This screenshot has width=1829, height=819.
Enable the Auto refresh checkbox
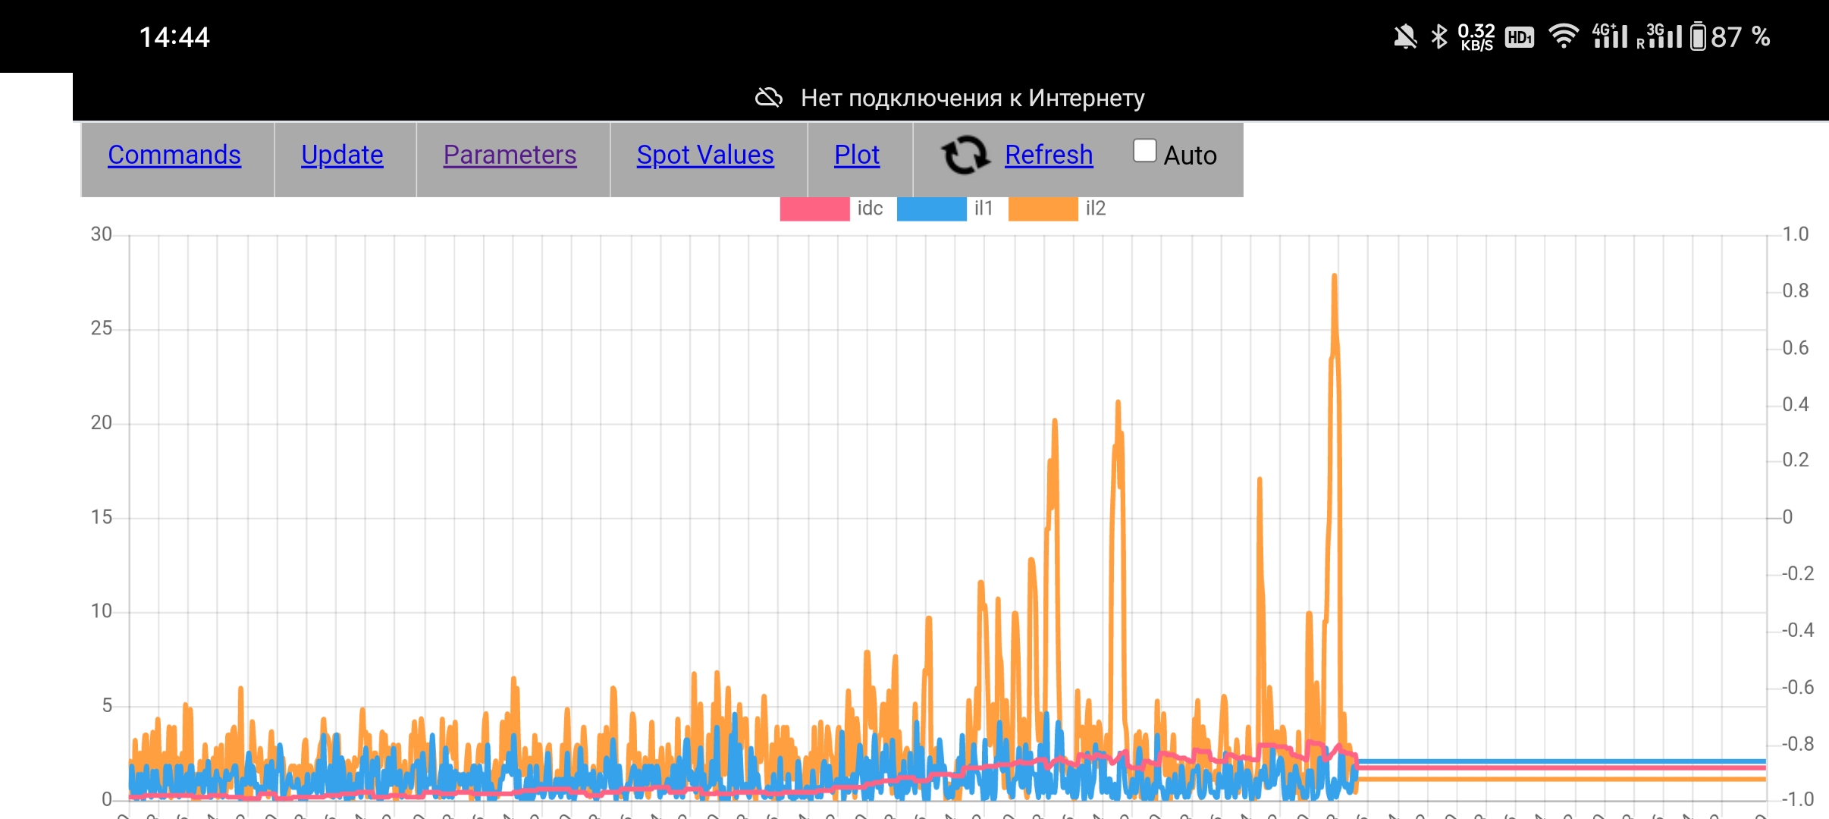[1144, 151]
